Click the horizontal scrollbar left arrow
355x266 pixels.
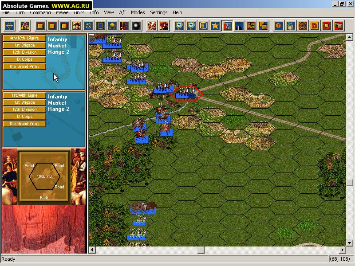92,250
